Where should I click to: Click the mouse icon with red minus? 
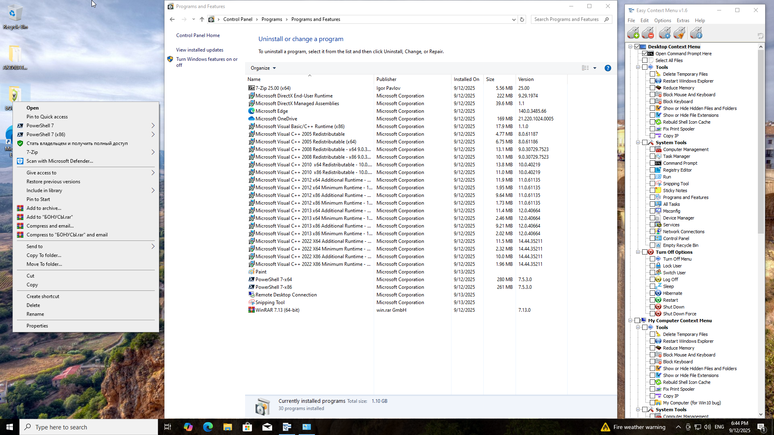coord(648,33)
